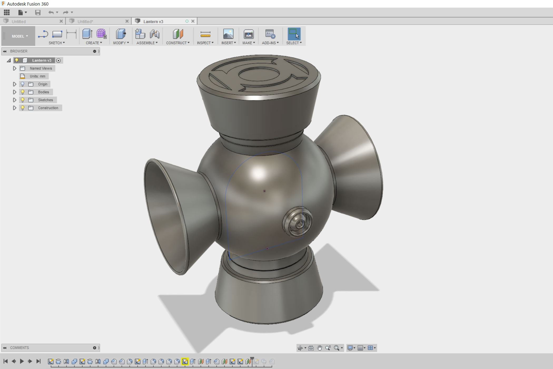553x369 pixels.
Task: Toggle visibility lightbulb for Bodies folder
Action: (23, 92)
